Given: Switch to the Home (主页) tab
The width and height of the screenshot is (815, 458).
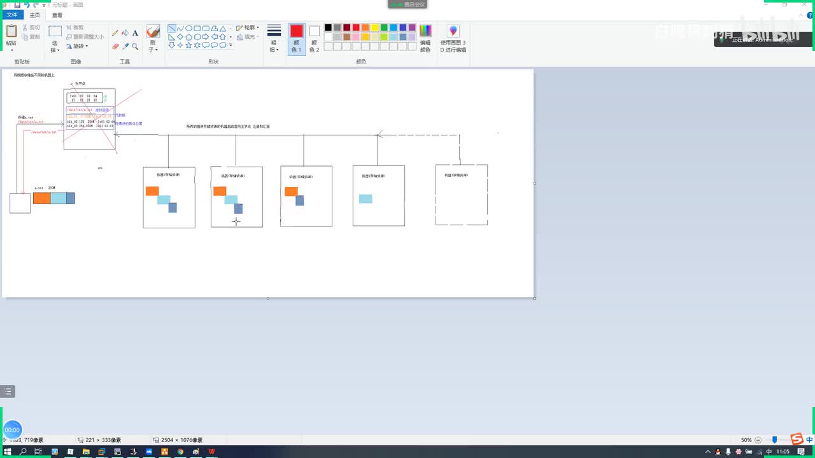Looking at the screenshot, I should pyautogui.click(x=35, y=15).
